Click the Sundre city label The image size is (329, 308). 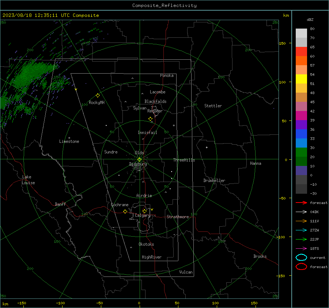click(x=111, y=152)
